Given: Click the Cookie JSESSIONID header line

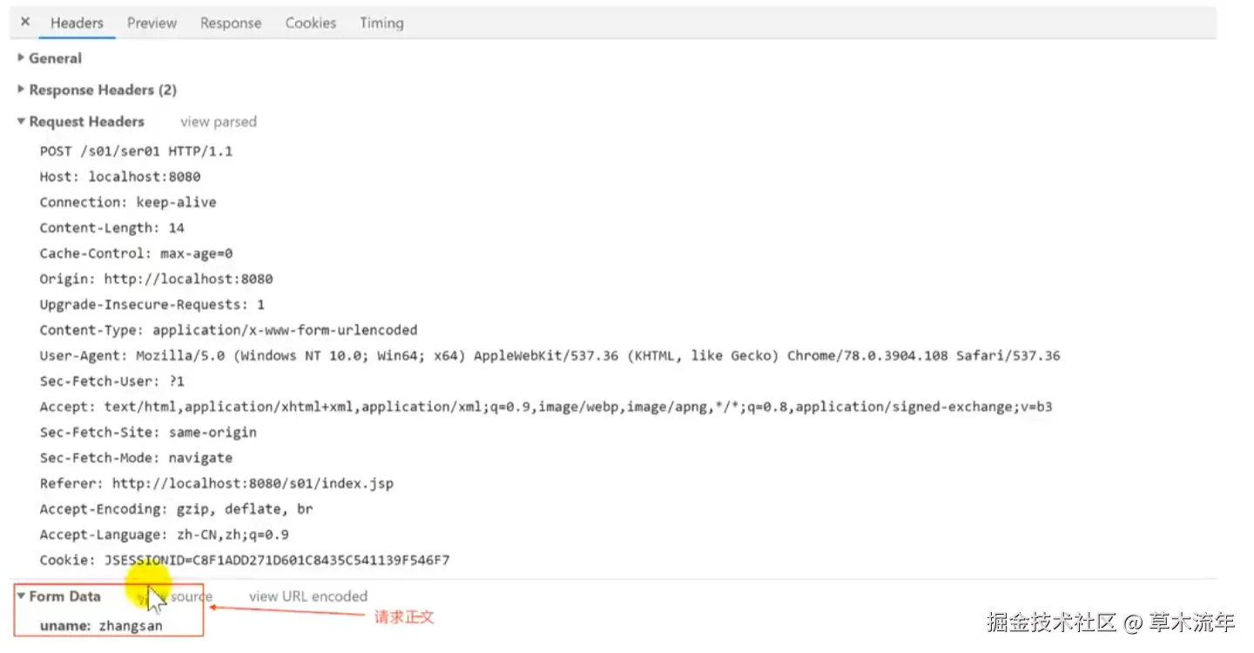Looking at the screenshot, I should pos(245,561).
